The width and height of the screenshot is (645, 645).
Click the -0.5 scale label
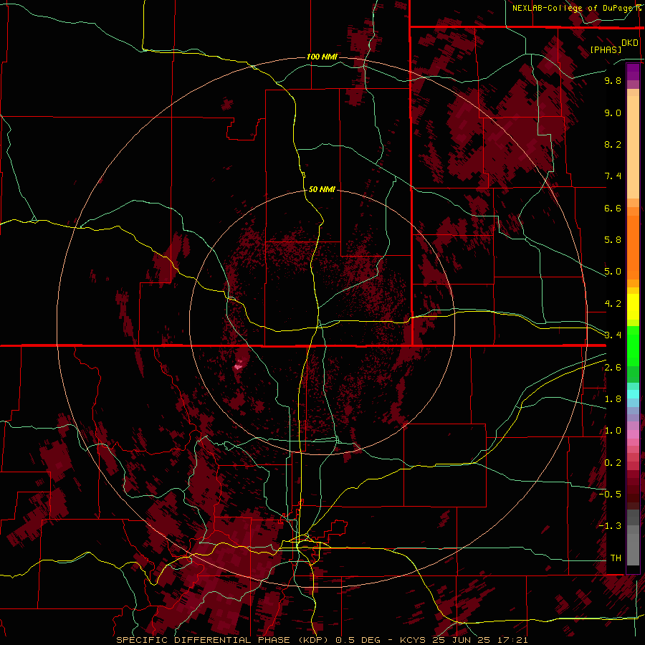(610, 494)
